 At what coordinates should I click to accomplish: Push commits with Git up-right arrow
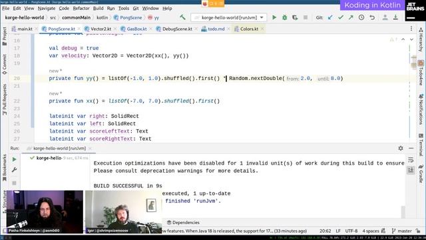351,17
